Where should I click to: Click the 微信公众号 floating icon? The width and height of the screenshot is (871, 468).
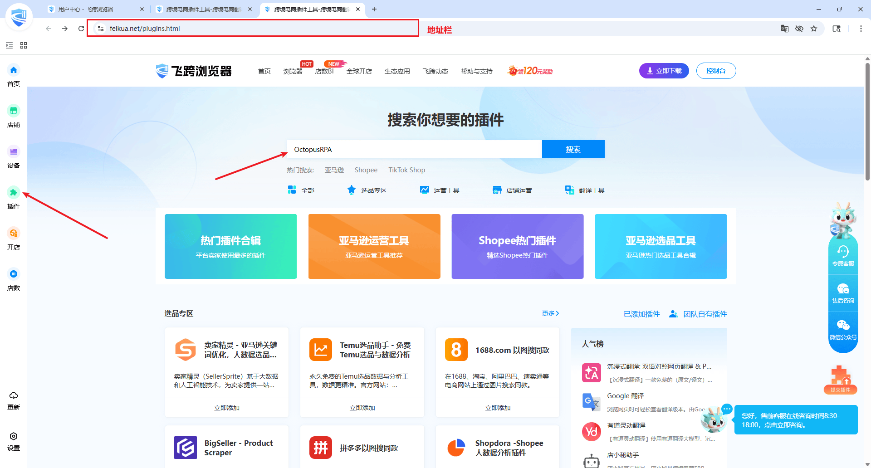pos(843,326)
